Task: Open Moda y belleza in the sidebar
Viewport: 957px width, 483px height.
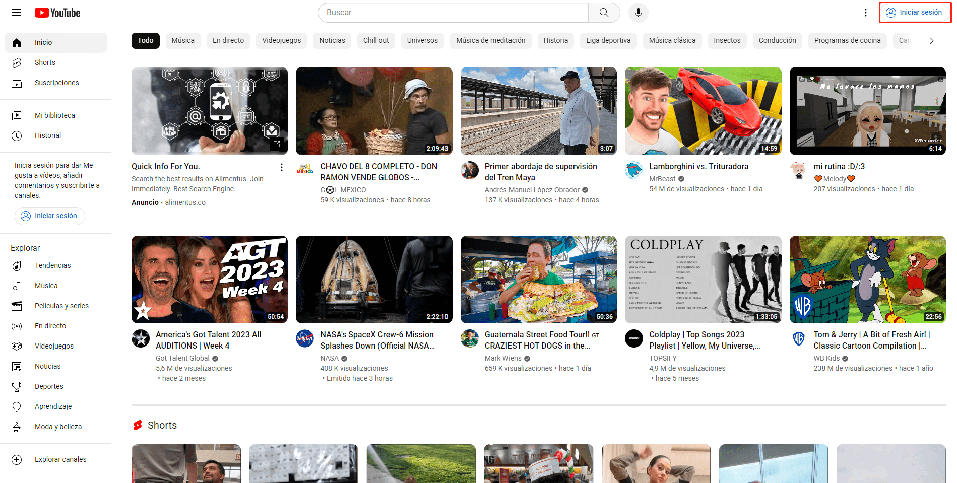Action: tap(56, 427)
